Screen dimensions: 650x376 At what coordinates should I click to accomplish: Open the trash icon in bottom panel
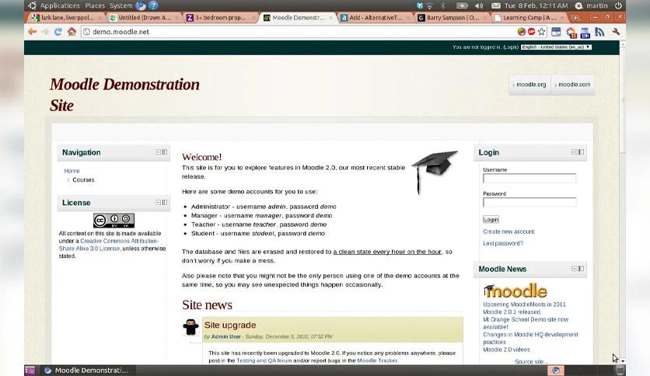[x=620, y=371]
